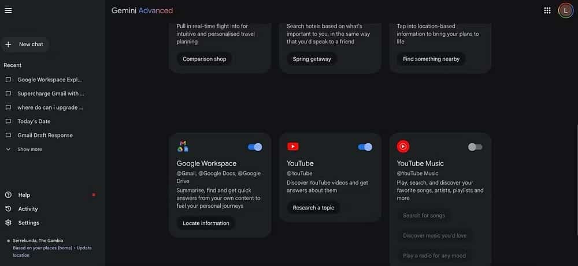578x266 pixels.
Task: Click Locate information chip
Action: coord(206,223)
